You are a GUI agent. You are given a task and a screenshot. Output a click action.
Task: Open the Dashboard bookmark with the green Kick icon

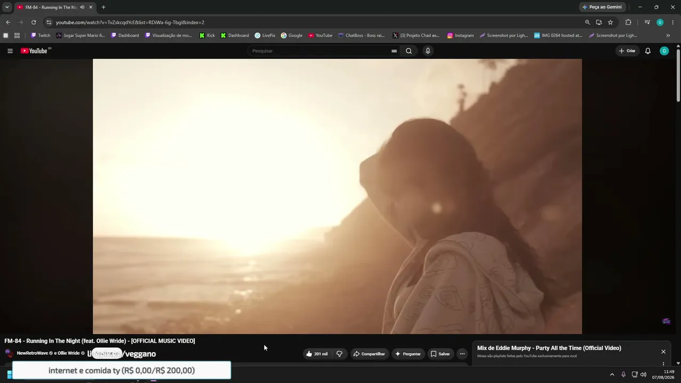235,36
